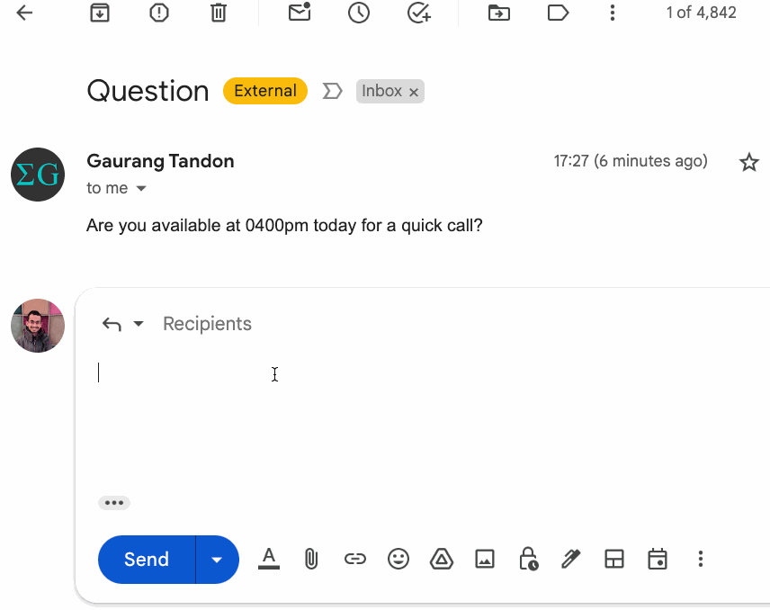The height and width of the screenshot is (610, 770).
Task: Show trimmed content with ellipsis button
Action: point(114,502)
